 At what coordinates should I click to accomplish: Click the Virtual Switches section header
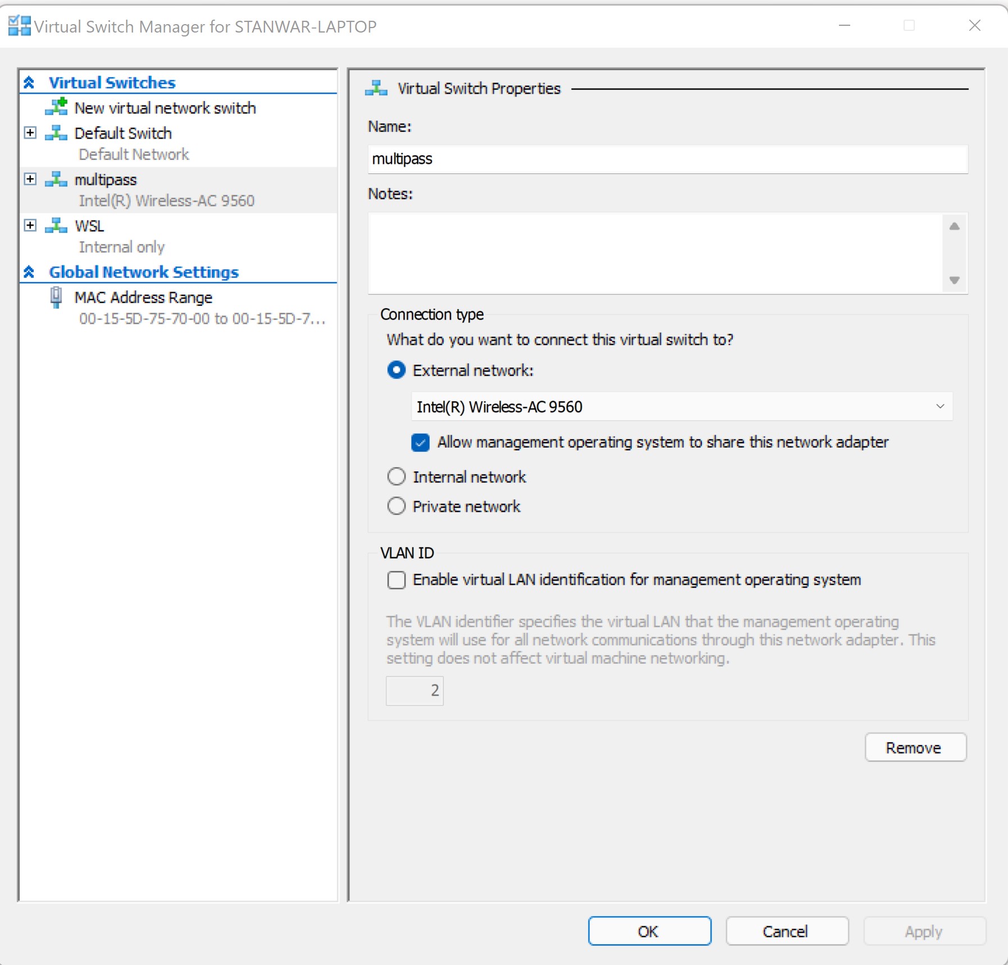tap(112, 82)
